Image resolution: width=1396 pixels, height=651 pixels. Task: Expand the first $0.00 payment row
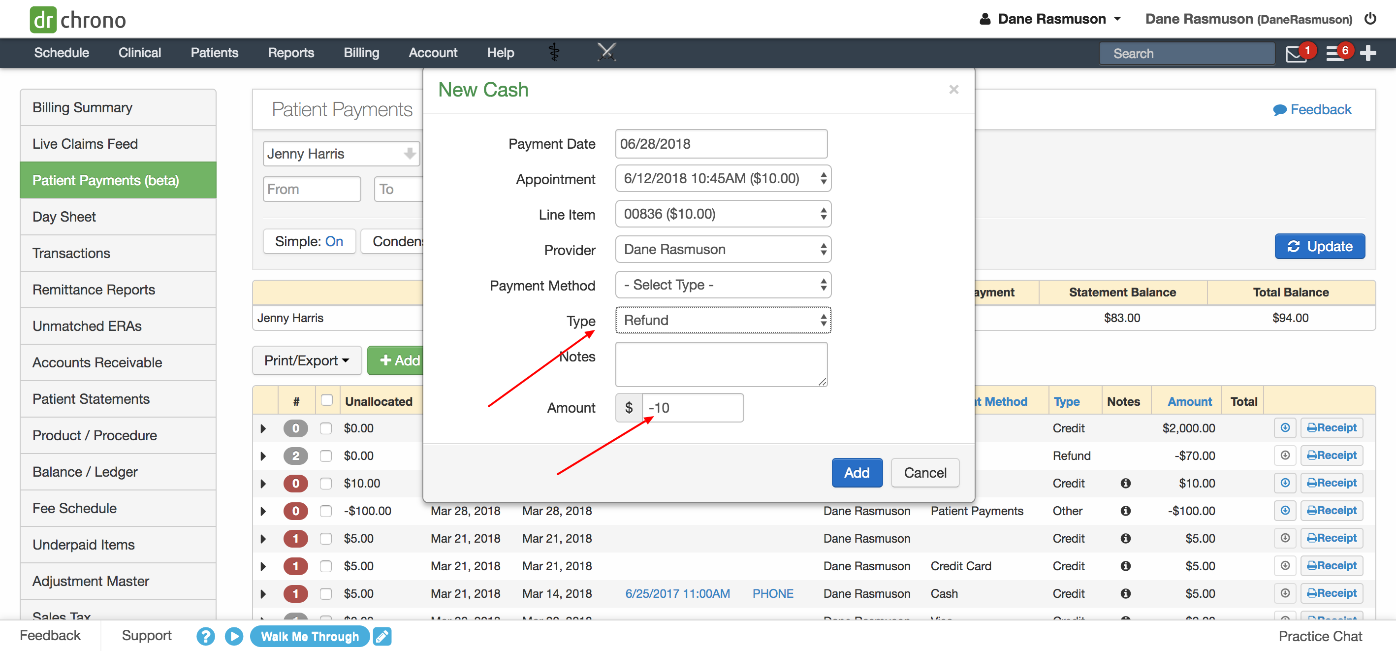(x=263, y=428)
